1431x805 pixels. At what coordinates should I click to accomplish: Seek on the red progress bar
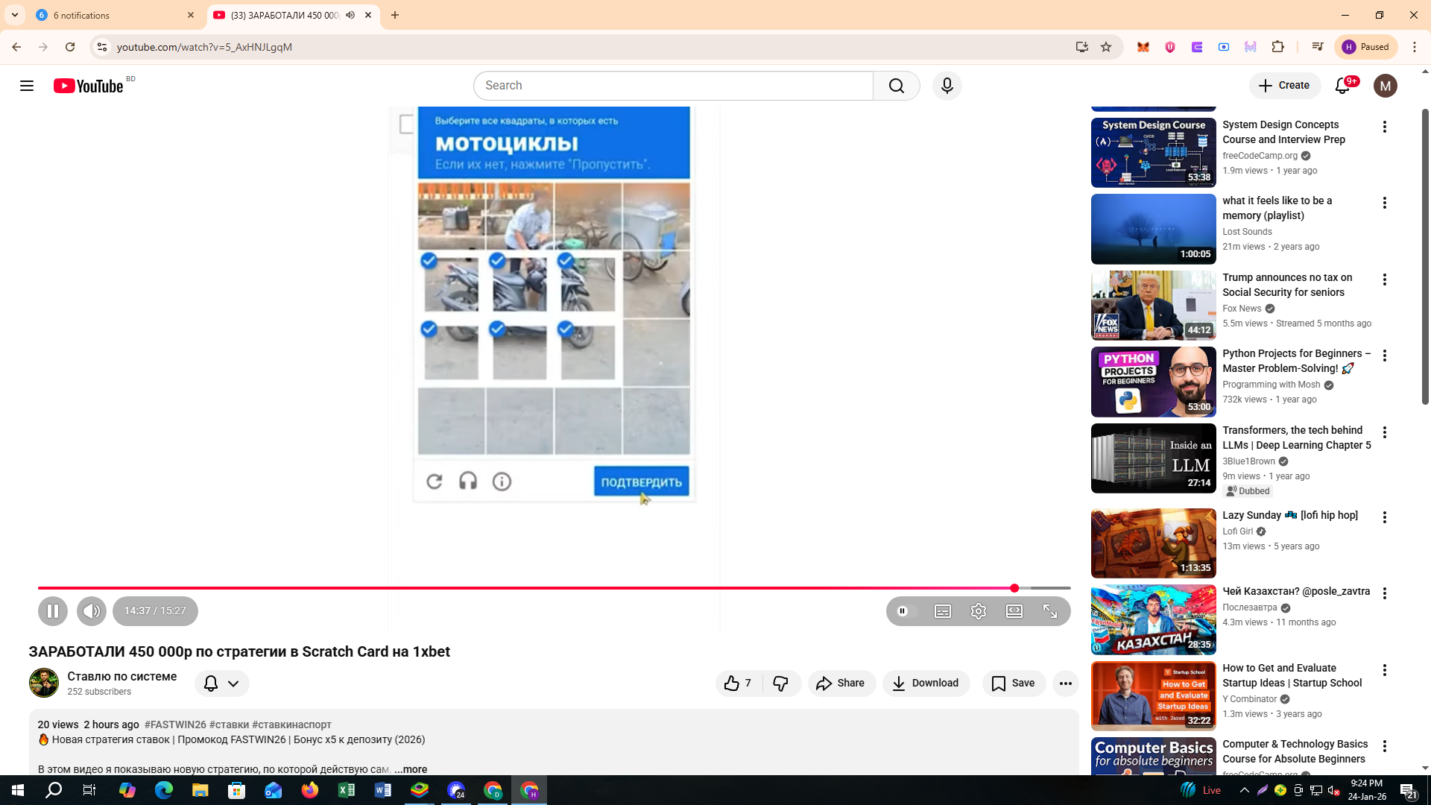(522, 588)
